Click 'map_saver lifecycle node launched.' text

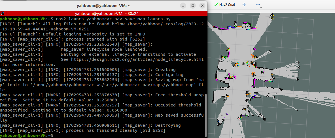point(104,49)
